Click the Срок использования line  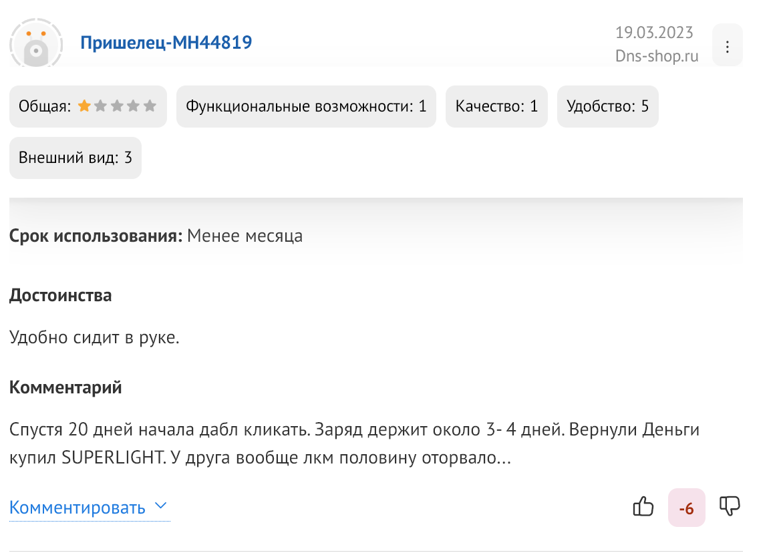point(156,236)
